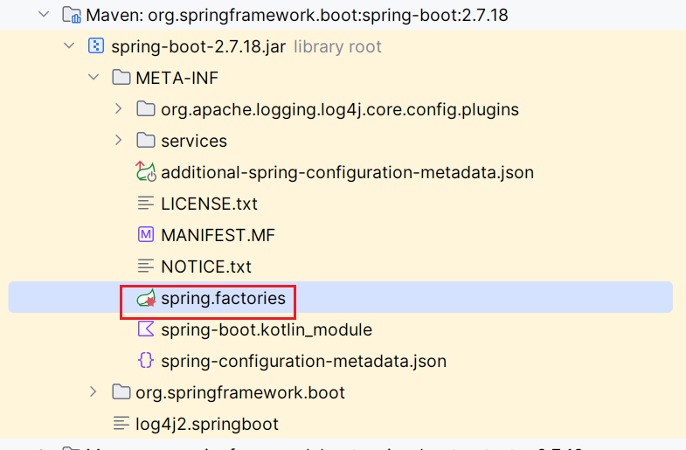Click the Spring icon of additional-spring-configuration-metadata.json
Screen dimensions: 686x450
coord(146,171)
